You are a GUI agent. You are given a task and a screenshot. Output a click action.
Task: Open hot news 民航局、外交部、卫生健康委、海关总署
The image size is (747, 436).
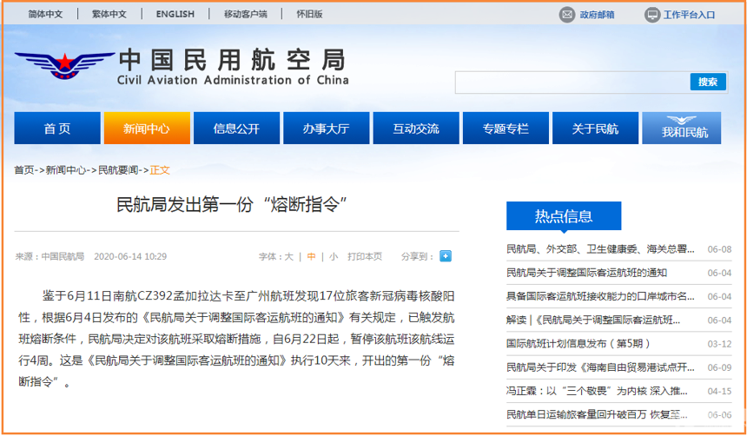[600, 248]
